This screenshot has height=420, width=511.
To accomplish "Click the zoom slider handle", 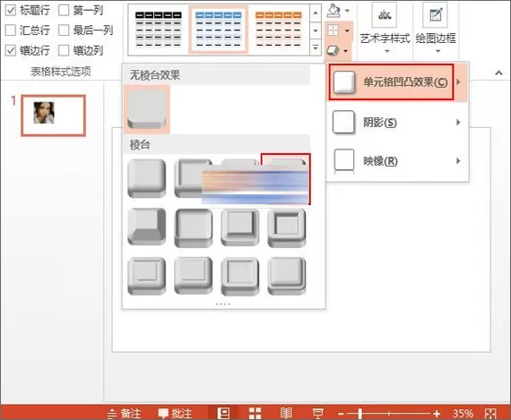I will pos(360,414).
